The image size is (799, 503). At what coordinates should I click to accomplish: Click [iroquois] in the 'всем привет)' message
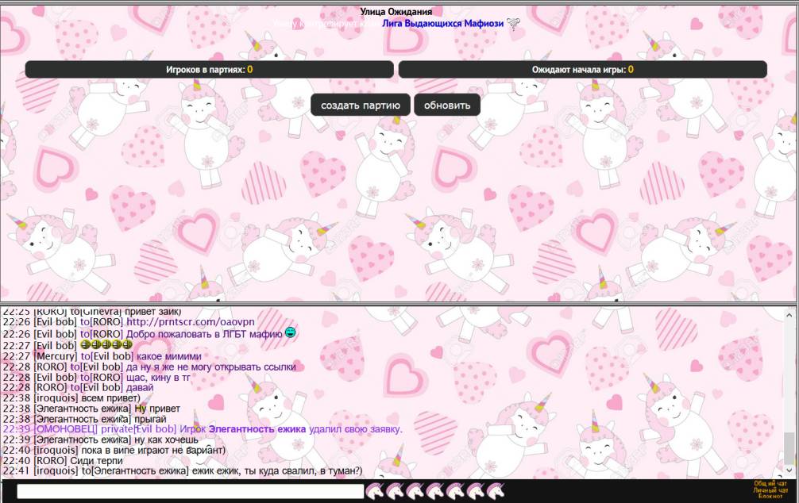click(x=56, y=398)
